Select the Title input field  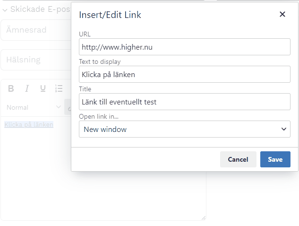coord(185,102)
